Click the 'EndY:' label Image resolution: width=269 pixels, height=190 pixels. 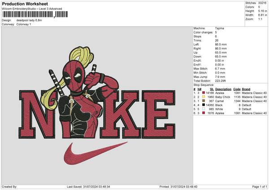coord(197,65)
